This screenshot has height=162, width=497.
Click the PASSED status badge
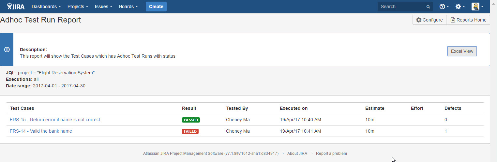[191, 120]
